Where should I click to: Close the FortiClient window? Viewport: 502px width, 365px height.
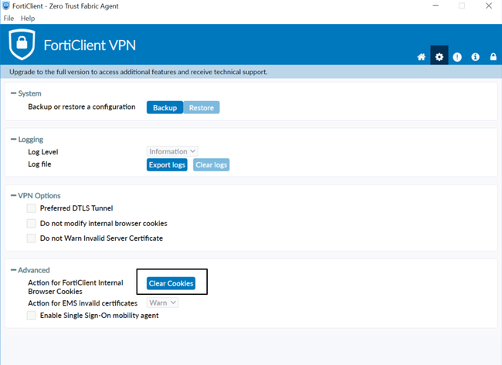click(x=489, y=5)
